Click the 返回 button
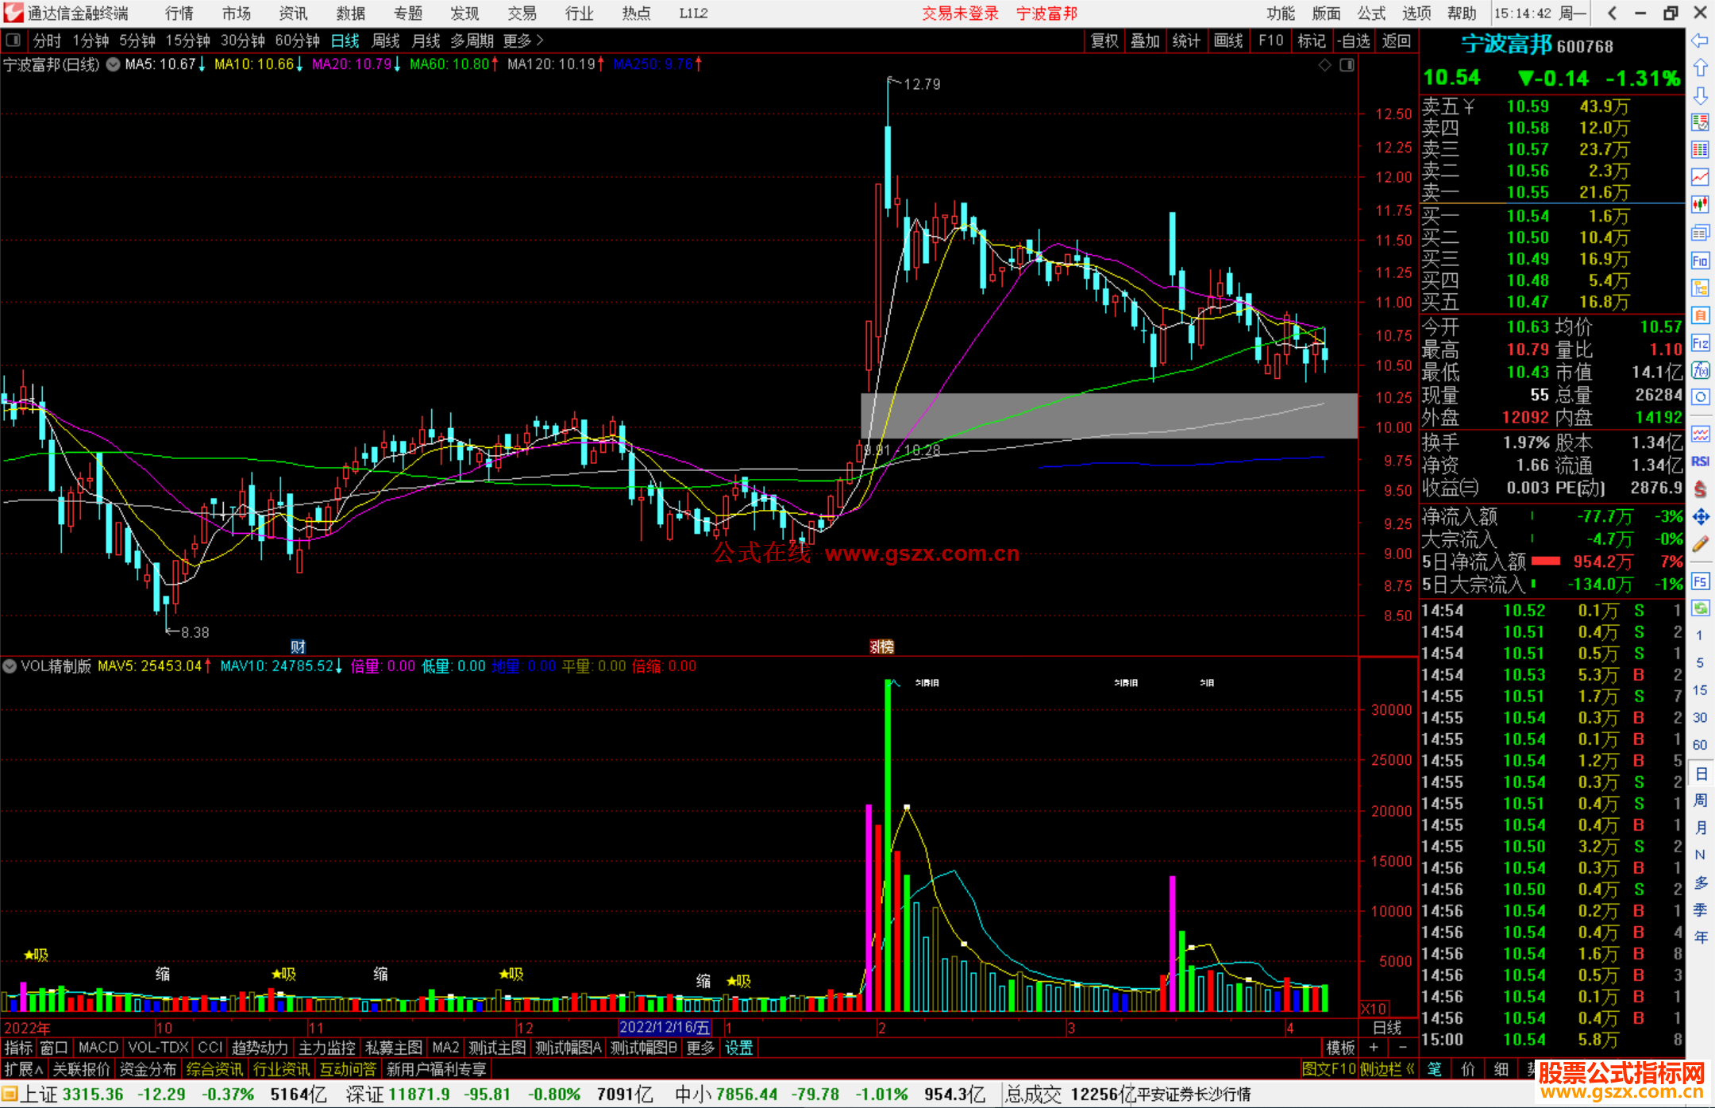 [1397, 41]
